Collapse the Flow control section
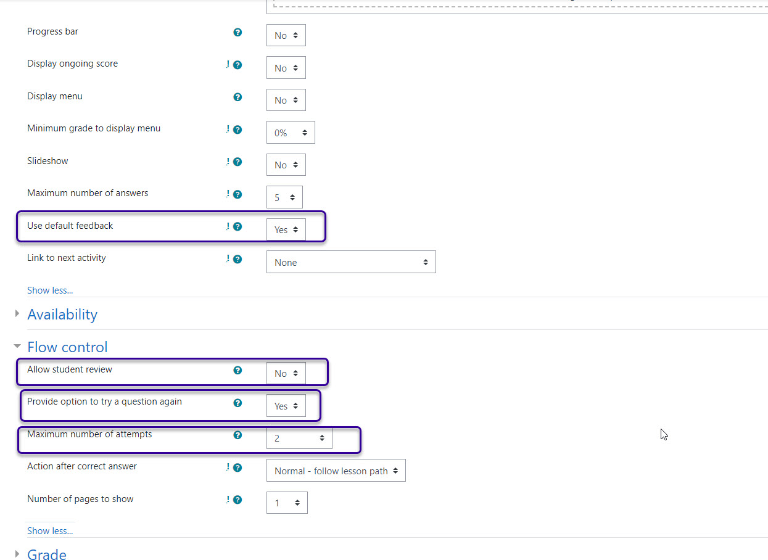This screenshot has height=560, width=768. (67, 347)
